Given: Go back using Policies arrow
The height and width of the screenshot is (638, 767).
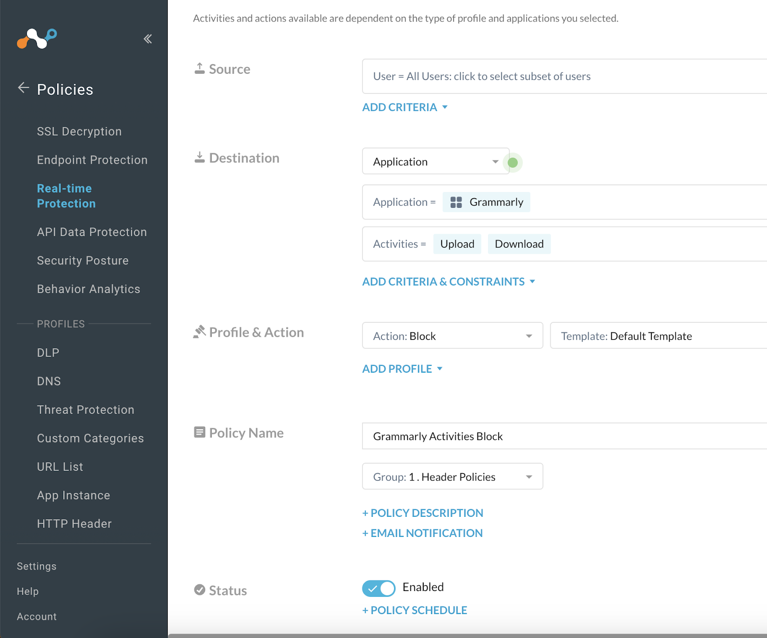Looking at the screenshot, I should coord(23,88).
